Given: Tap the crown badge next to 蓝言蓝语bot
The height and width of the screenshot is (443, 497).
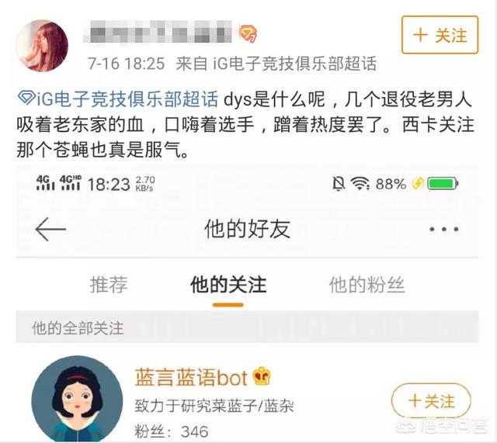Looking at the screenshot, I should (x=262, y=376).
